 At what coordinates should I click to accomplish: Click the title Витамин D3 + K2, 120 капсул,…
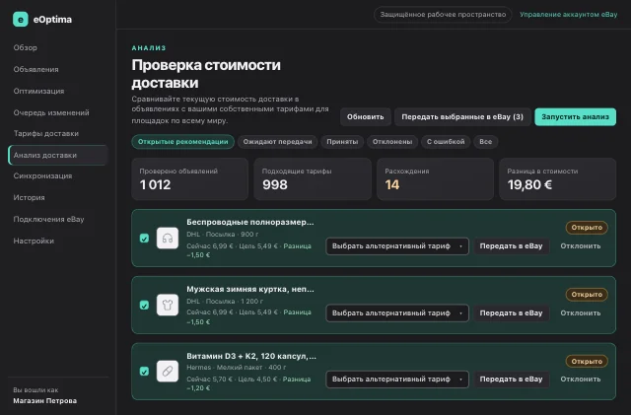coord(251,356)
